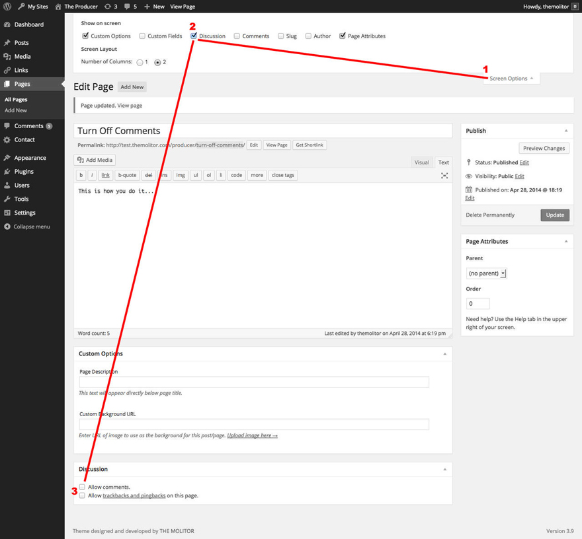Enable the Allow comments checkbox
The width and height of the screenshot is (582, 539).
click(83, 487)
